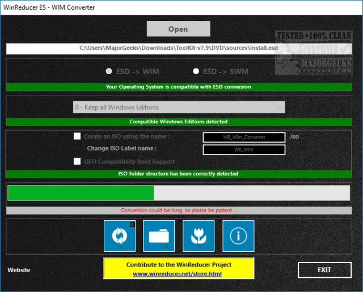The image size is (363, 292).
Task: Click the yellow Contribute to WinReducer banner
Action: (x=178, y=264)
